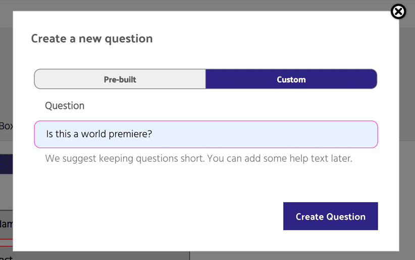Viewport: 415px width, 260px height.
Task: Click the Create Question button
Action: 331,216
